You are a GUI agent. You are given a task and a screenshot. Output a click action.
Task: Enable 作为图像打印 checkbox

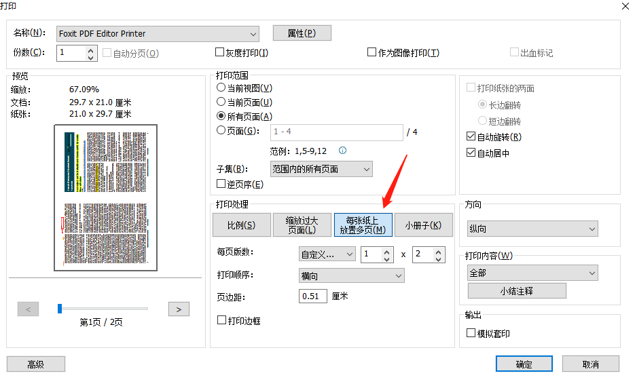point(371,52)
